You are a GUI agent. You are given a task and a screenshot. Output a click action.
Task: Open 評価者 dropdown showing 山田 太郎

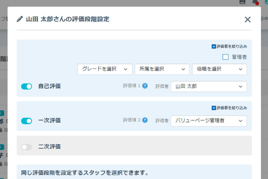209,86
